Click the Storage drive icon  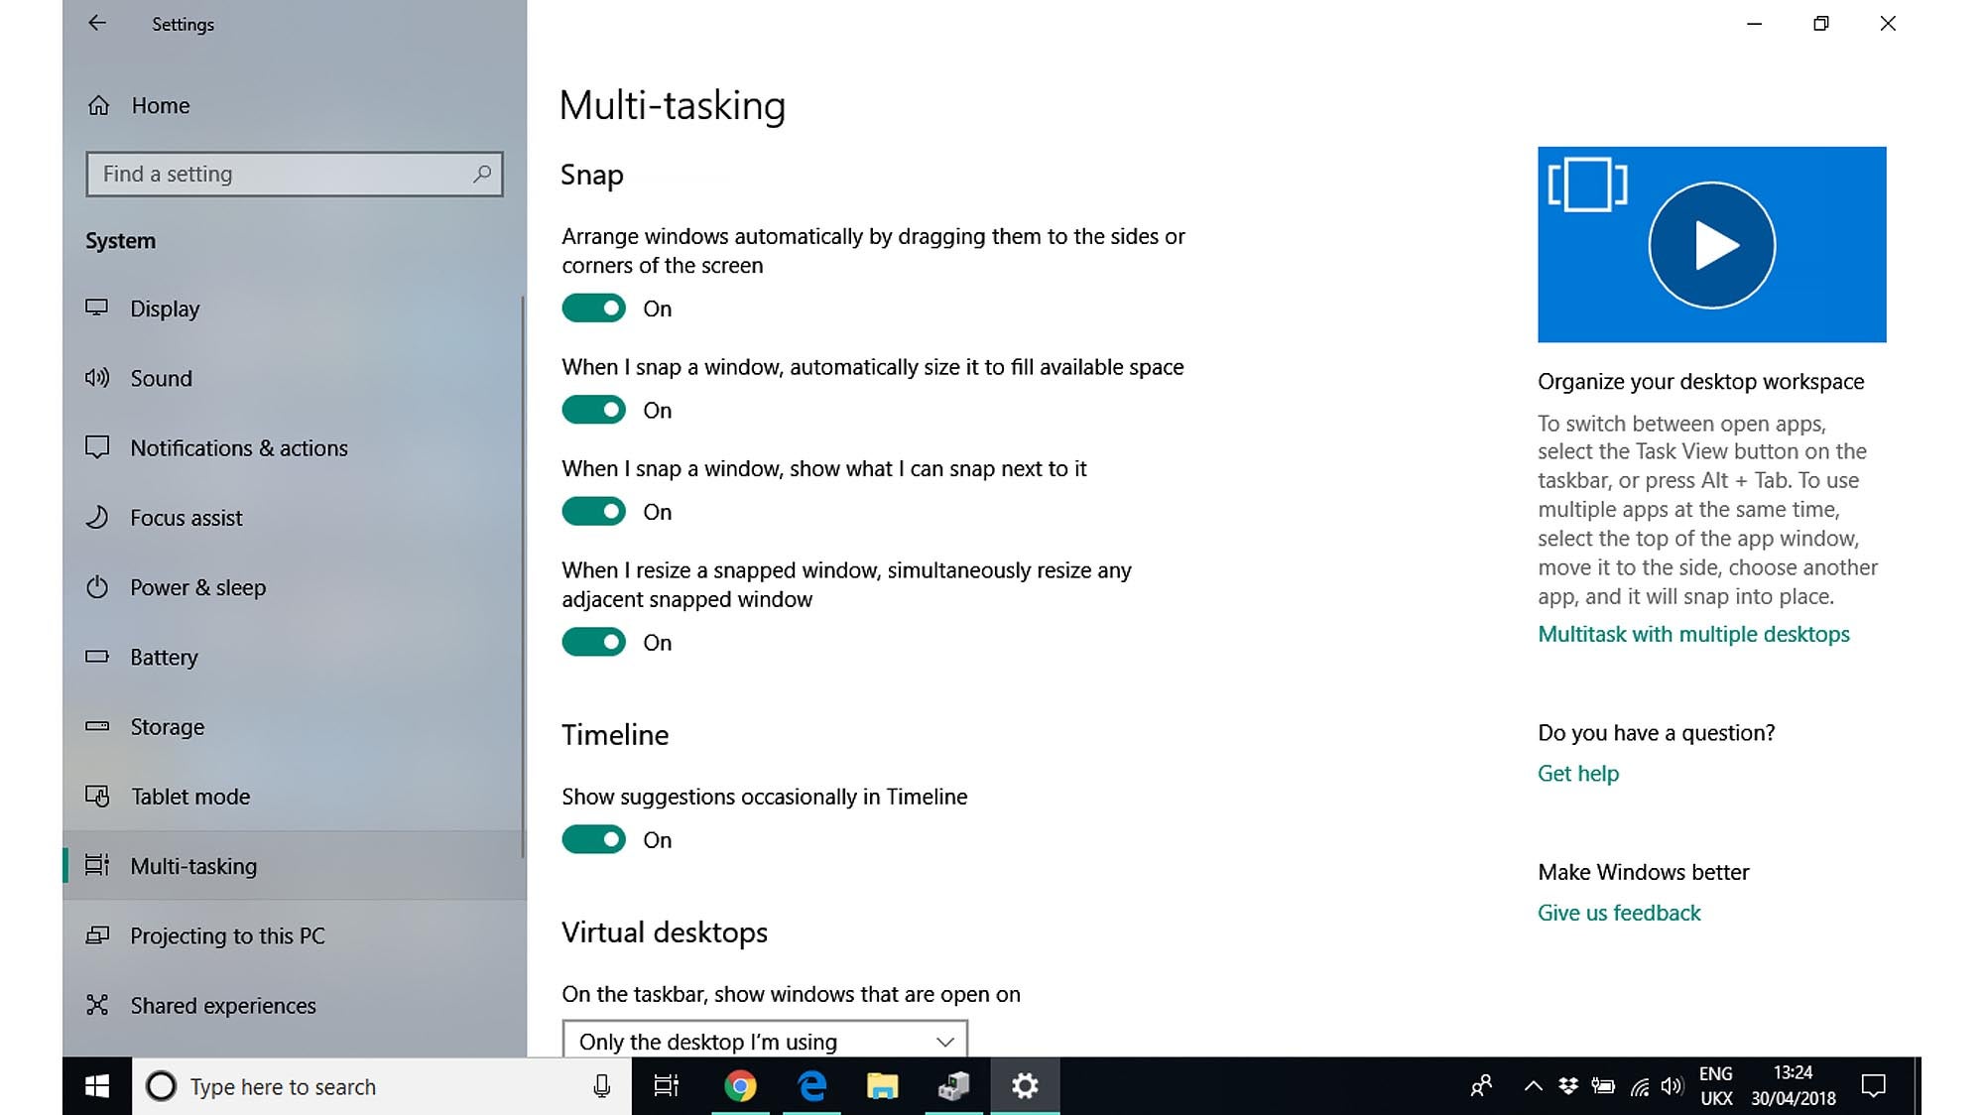(x=96, y=726)
